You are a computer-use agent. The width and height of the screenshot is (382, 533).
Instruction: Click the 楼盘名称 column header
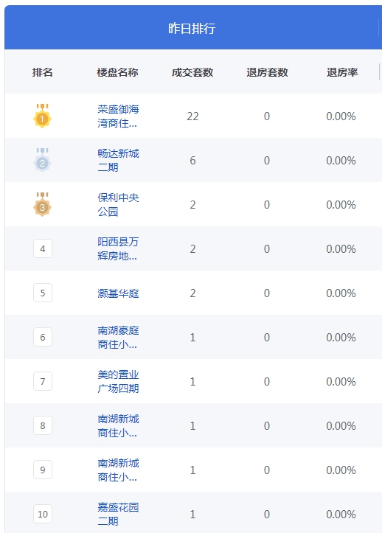(x=117, y=72)
